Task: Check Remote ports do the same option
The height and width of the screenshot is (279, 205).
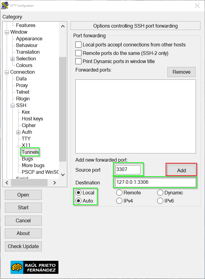Action: point(78,53)
